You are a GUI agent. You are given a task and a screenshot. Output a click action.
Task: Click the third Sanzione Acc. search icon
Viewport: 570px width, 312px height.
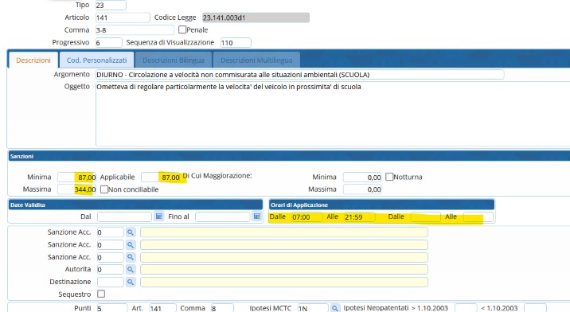[131, 257]
